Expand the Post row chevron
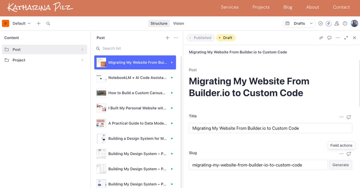The image size is (360, 188). coord(82,49)
